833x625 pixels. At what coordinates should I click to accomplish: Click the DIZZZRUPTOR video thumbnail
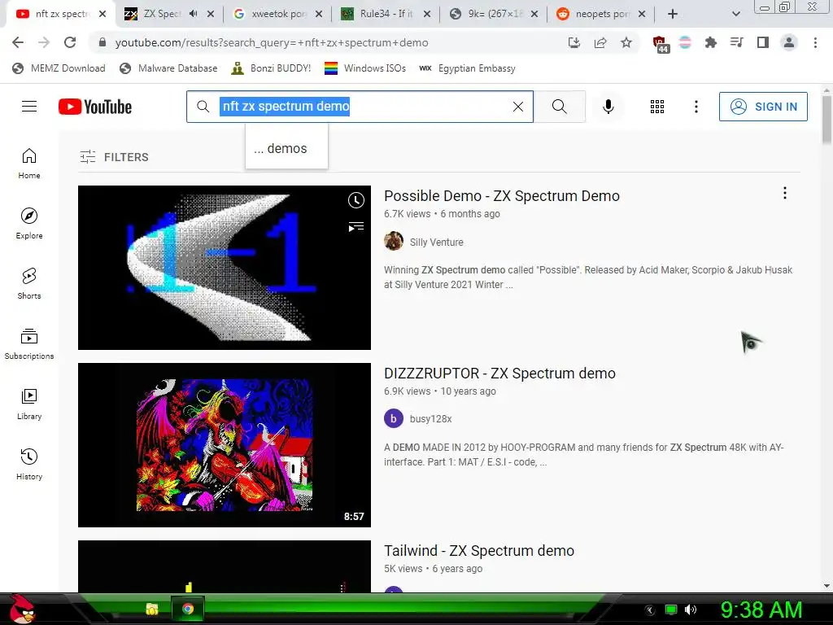(225, 445)
